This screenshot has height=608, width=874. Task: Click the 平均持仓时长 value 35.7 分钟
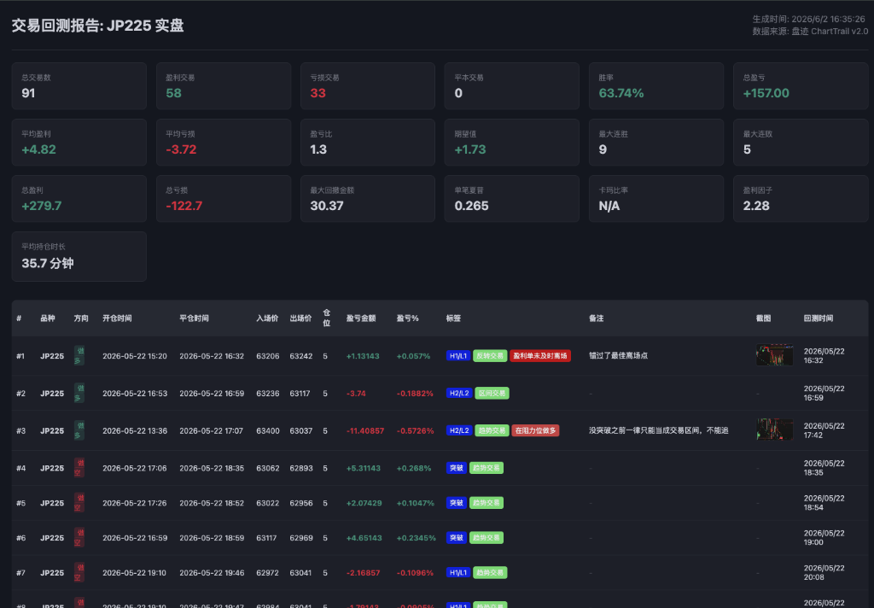pos(48,263)
